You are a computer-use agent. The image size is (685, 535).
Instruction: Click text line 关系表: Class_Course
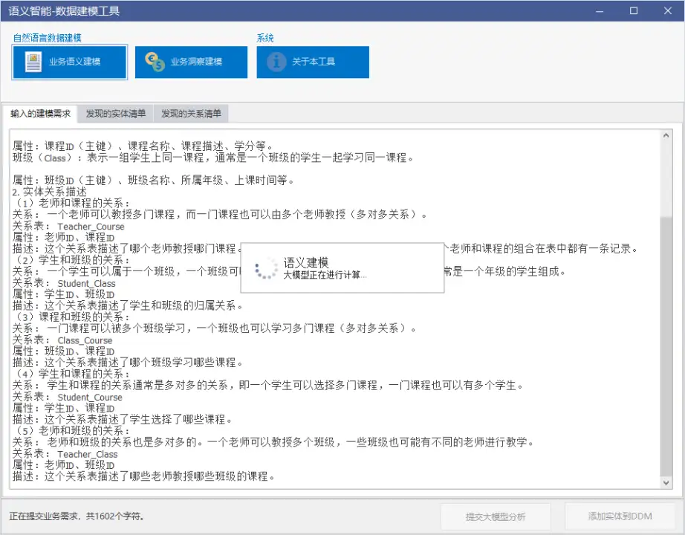[x=62, y=340]
